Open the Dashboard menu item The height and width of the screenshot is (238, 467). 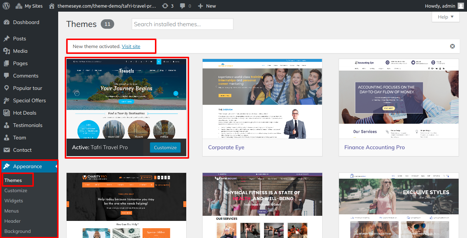click(26, 22)
